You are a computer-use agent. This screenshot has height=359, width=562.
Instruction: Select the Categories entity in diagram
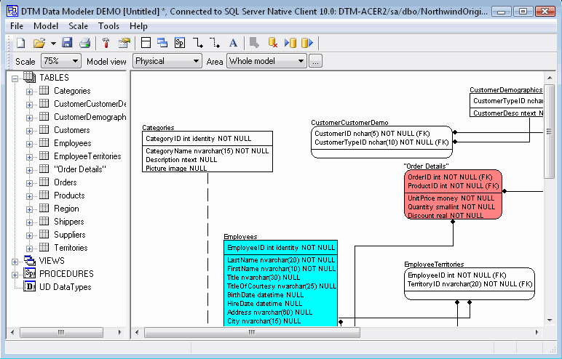tap(207, 151)
